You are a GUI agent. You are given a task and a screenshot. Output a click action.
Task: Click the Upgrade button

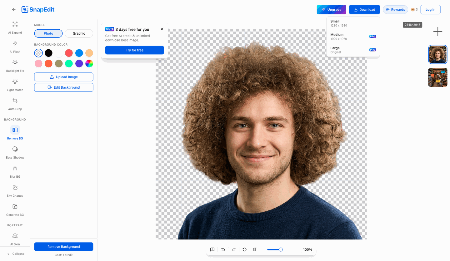[331, 9]
